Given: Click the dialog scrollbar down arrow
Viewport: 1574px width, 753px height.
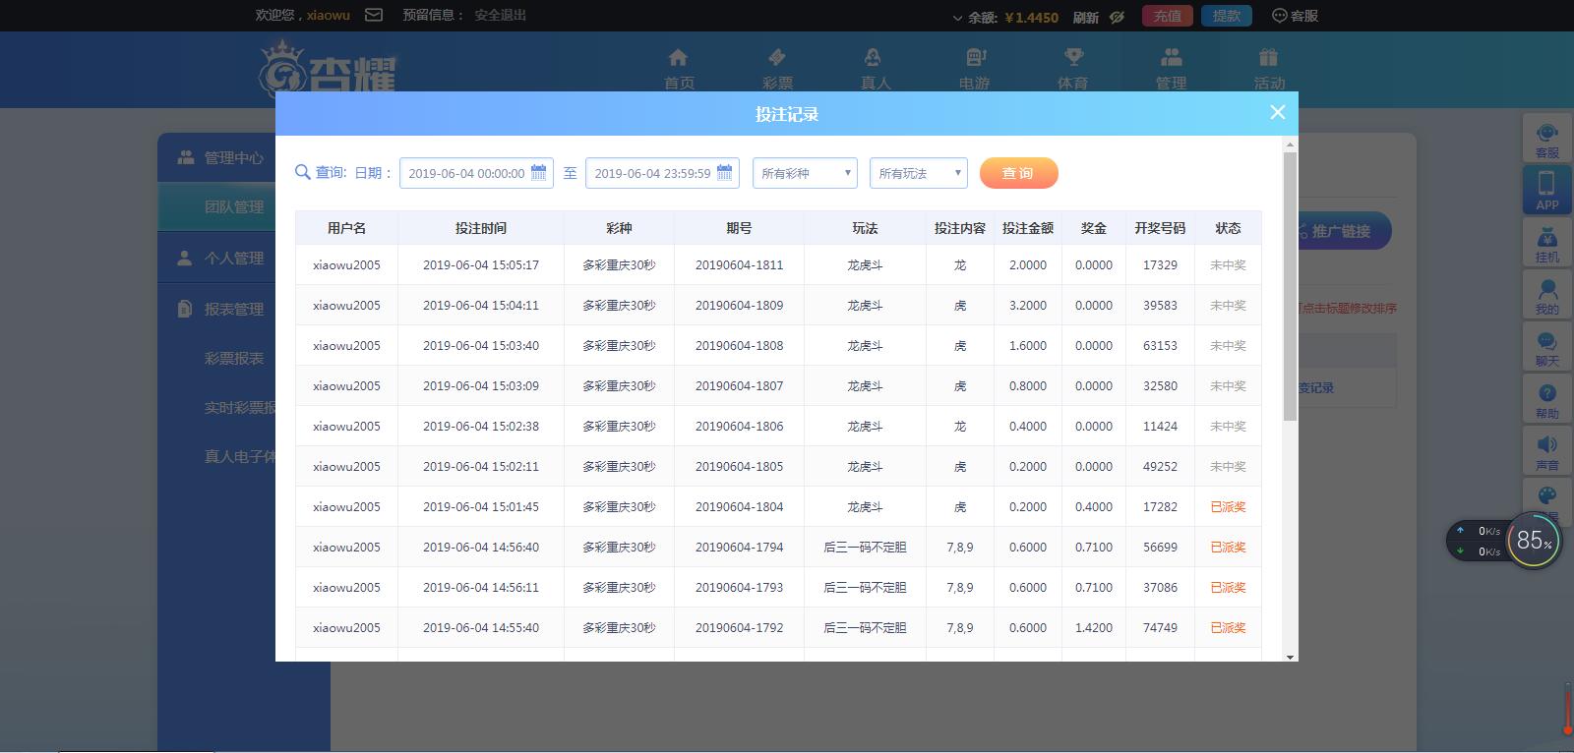Looking at the screenshot, I should [1290, 657].
